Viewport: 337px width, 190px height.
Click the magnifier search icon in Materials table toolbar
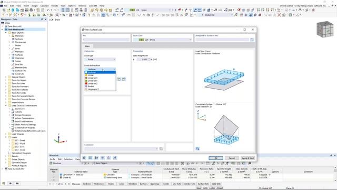pos(250,163)
